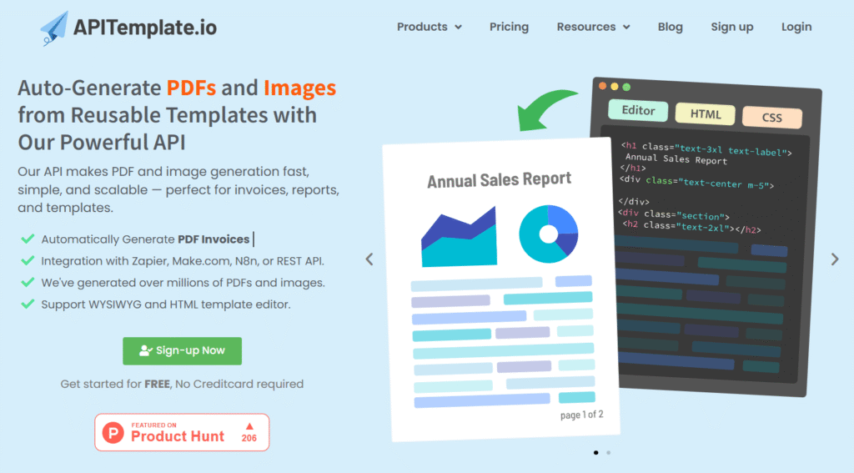Click the pie chart in the report
The height and width of the screenshot is (473, 854).
pyautogui.click(x=548, y=234)
